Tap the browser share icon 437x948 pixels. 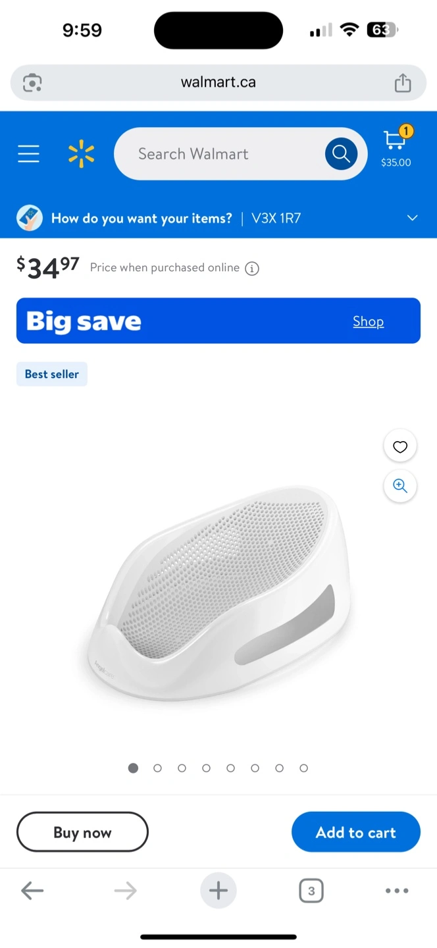(x=403, y=83)
